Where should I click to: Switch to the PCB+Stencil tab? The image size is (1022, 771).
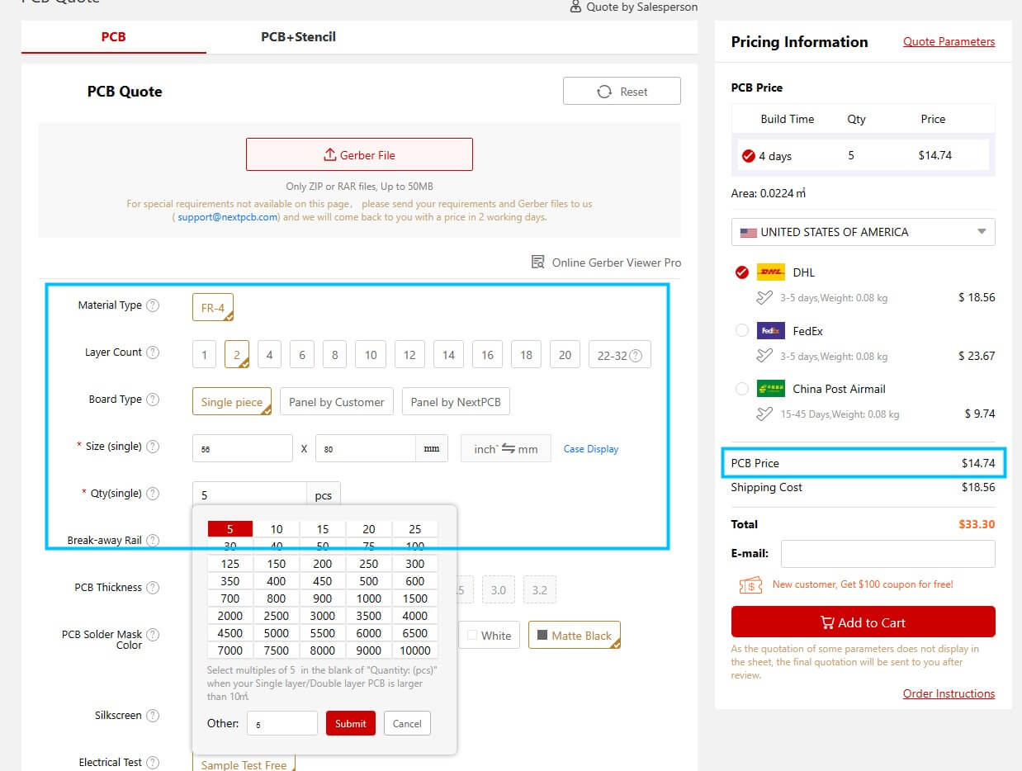click(x=298, y=36)
